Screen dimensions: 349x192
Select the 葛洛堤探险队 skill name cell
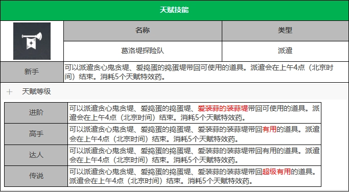143,51
